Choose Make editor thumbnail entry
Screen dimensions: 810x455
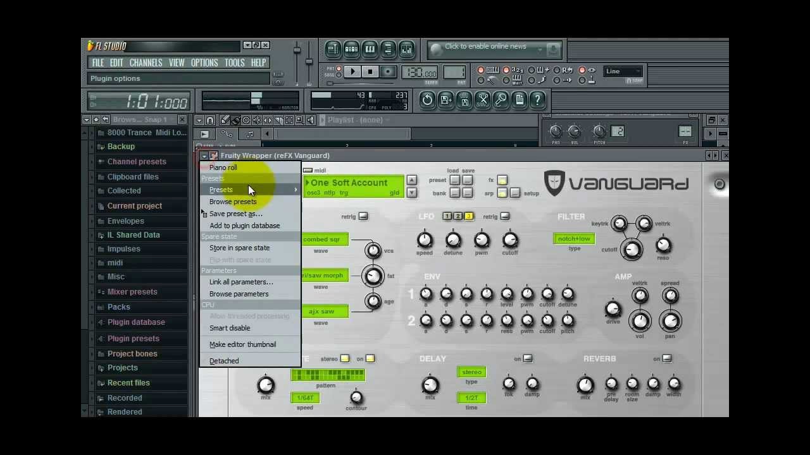(250, 344)
